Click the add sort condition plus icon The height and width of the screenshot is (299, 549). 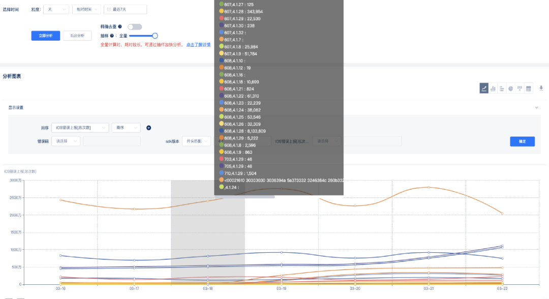click(x=148, y=127)
